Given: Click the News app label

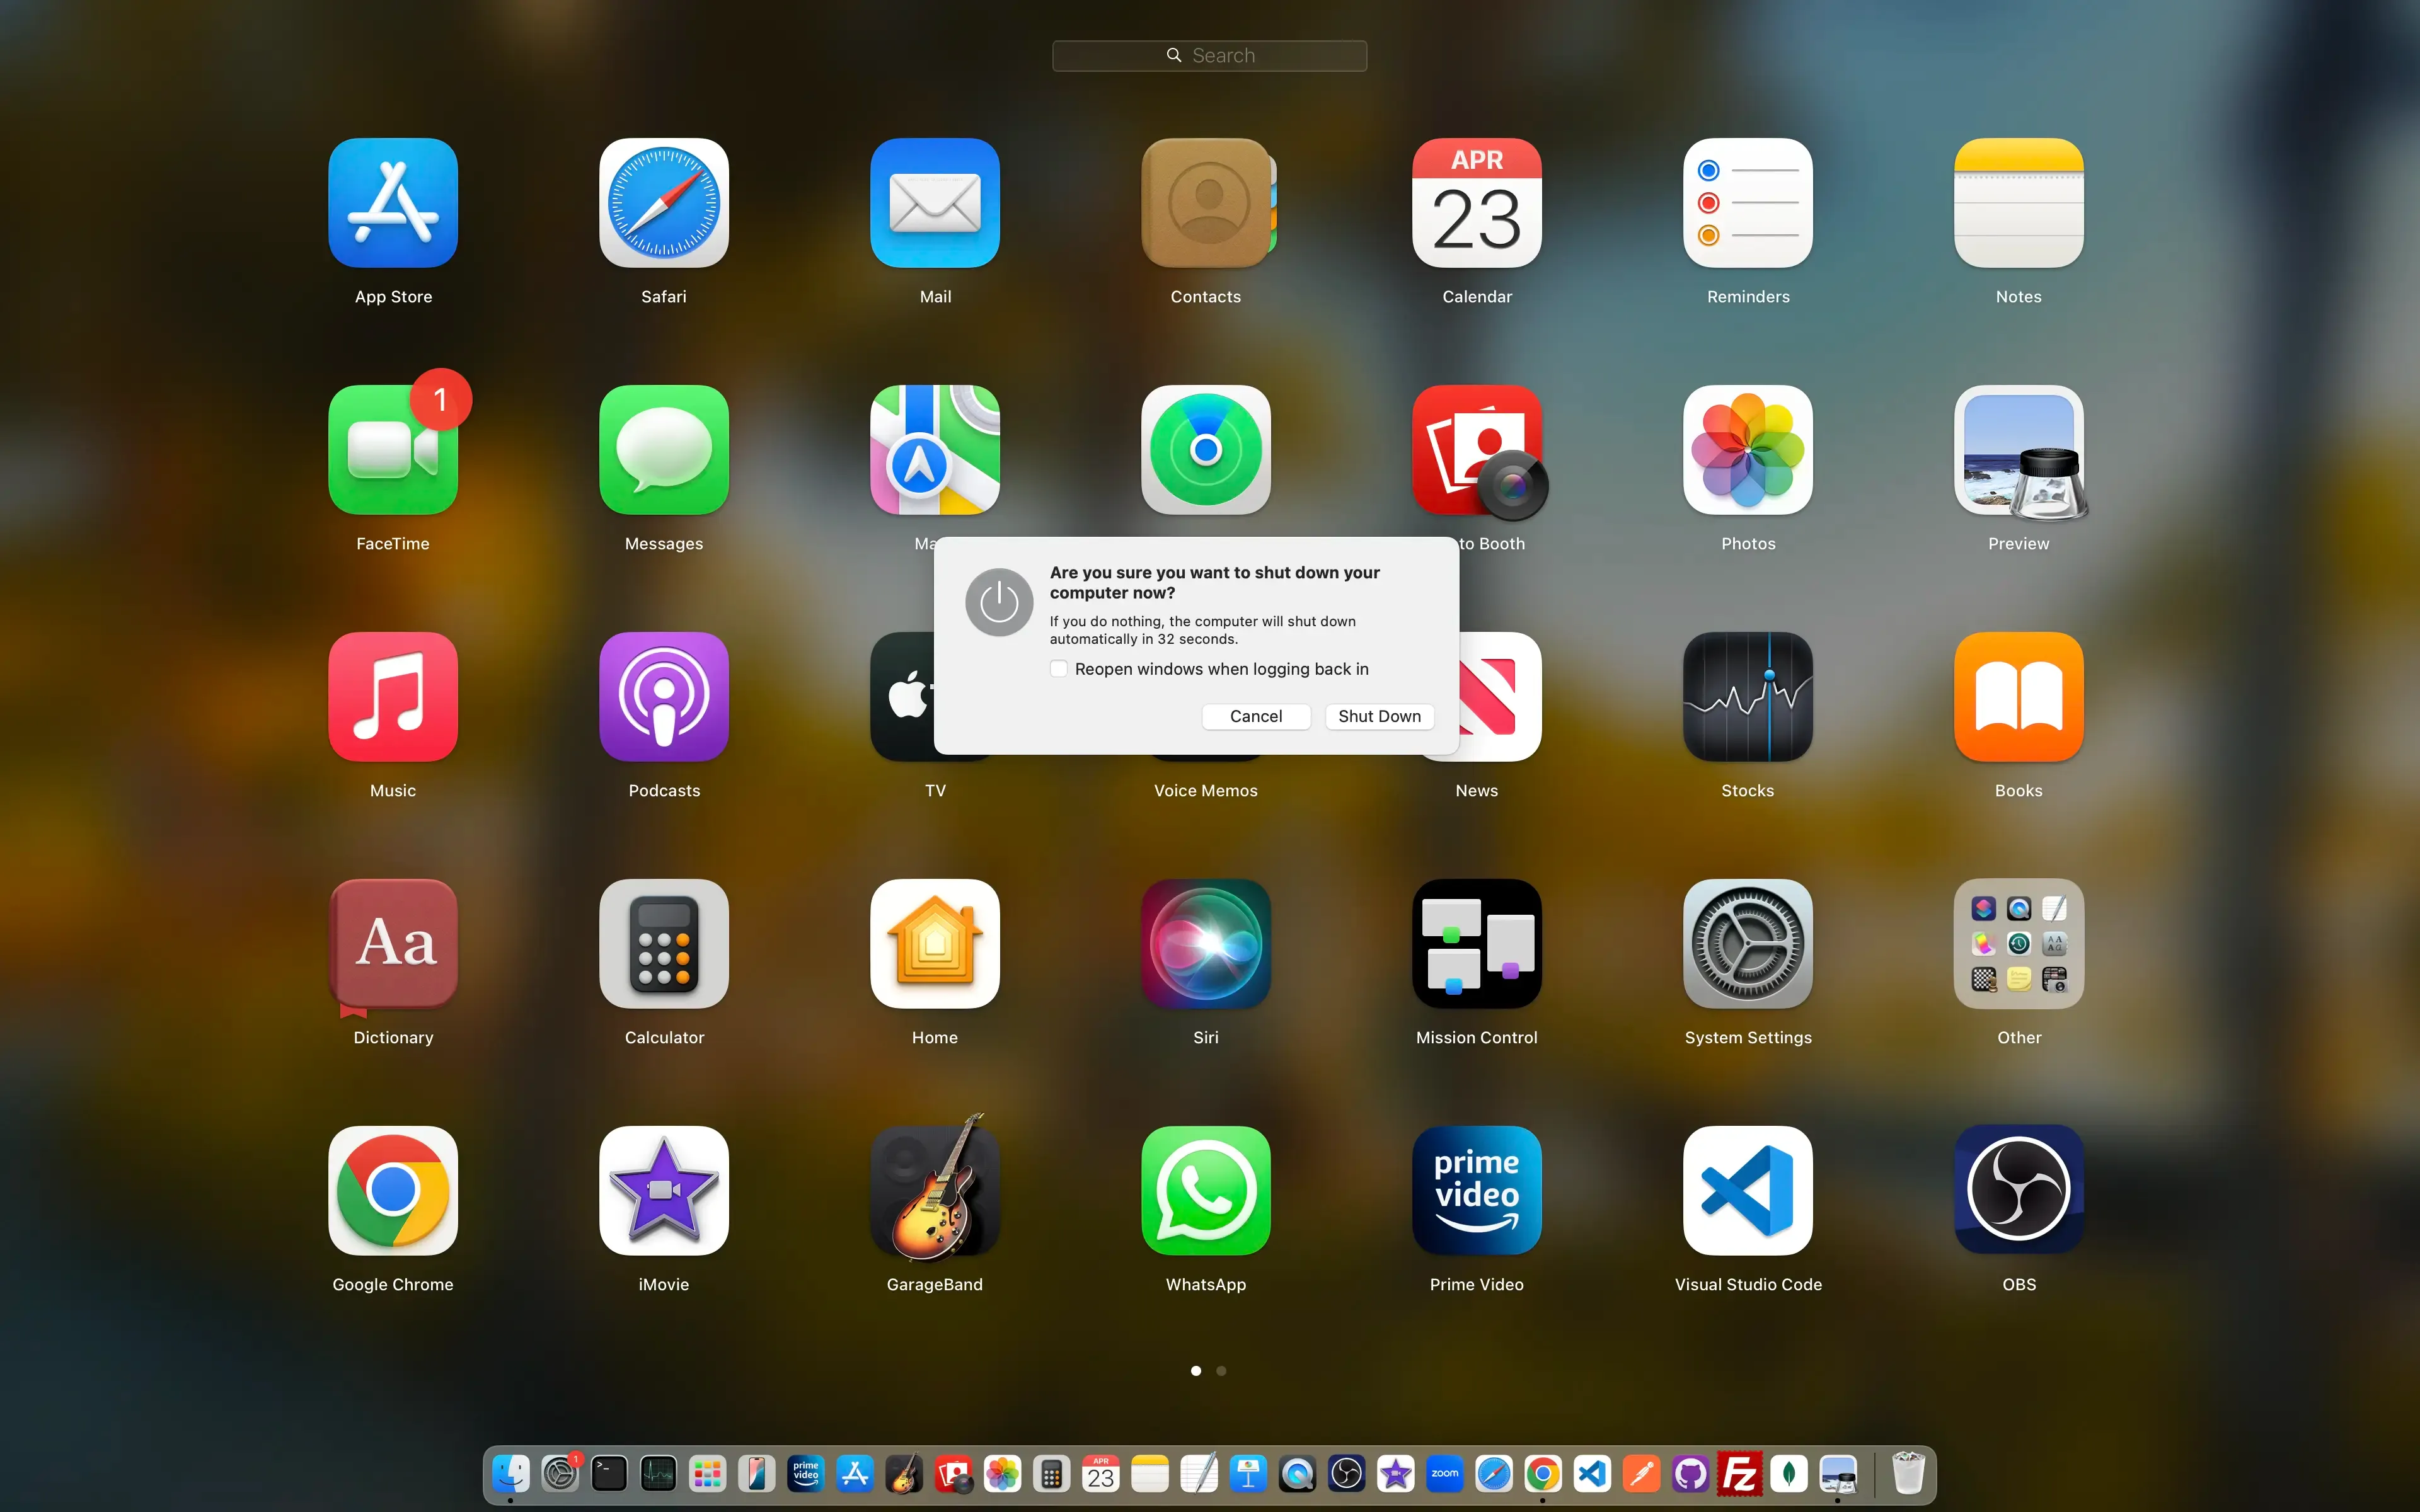Looking at the screenshot, I should [1477, 791].
